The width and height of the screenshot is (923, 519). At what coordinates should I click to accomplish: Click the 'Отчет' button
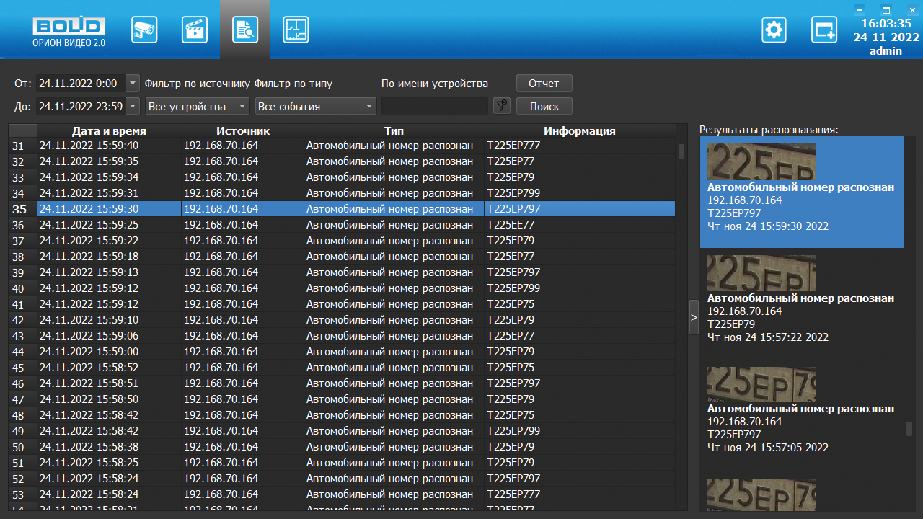click(544, 83)
